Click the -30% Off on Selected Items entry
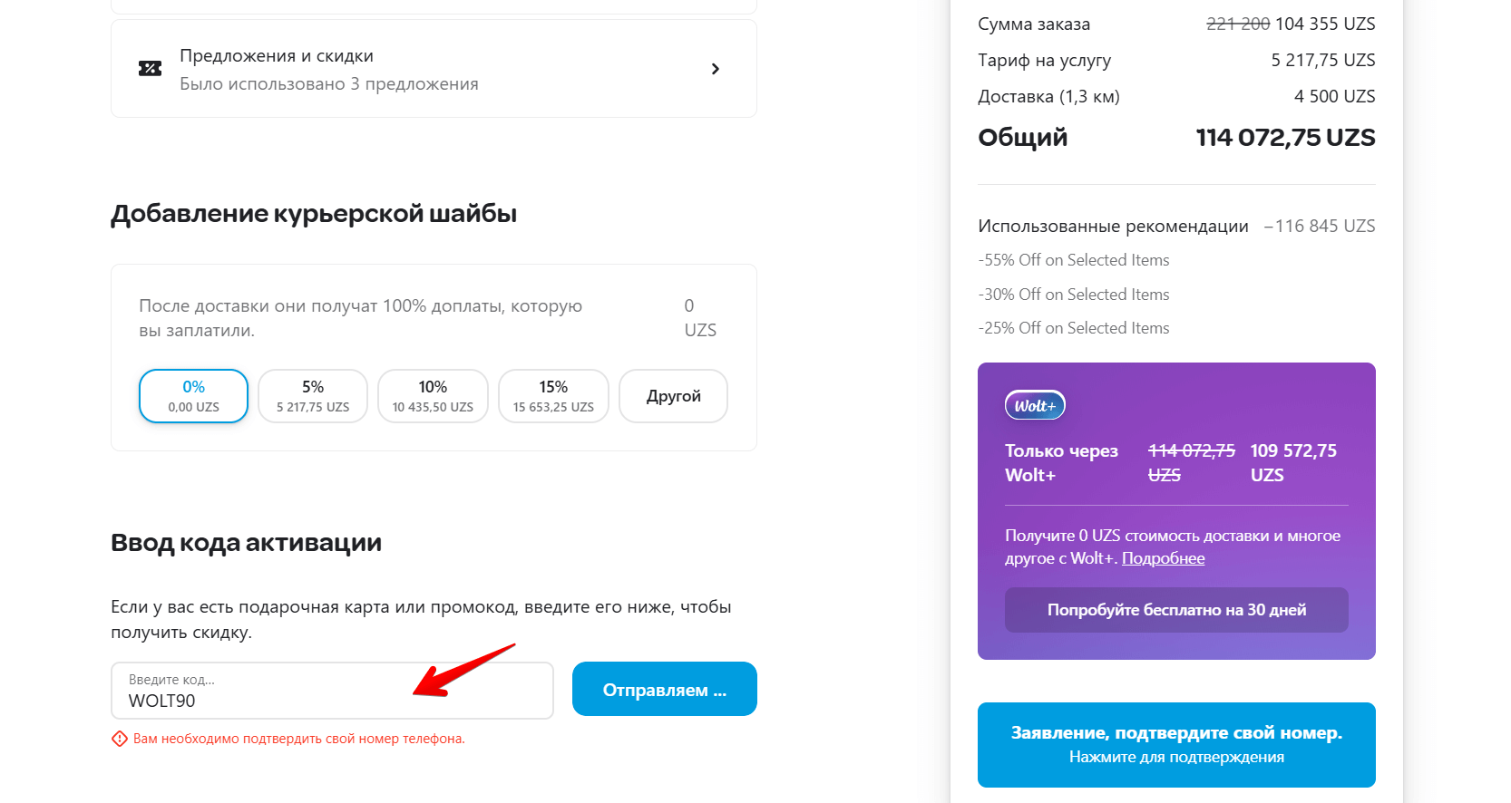The image size is (1511, 803). [x=1074, y=295]
